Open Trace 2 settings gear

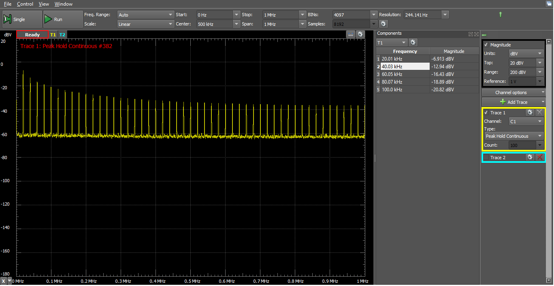pos(530,157)
